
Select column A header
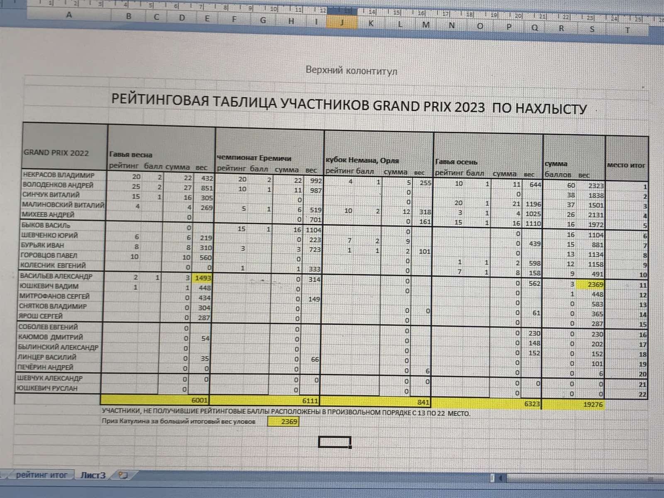click(x=69, y=15)
